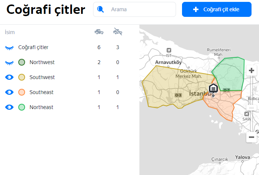
Task: Zoom out on the map
Action: 252,137
